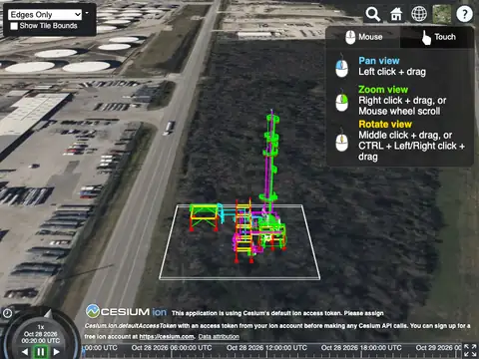This screenshot has width=479, height=359.
Task: Click the Cesium ion logo
Action: click(127, 311)
